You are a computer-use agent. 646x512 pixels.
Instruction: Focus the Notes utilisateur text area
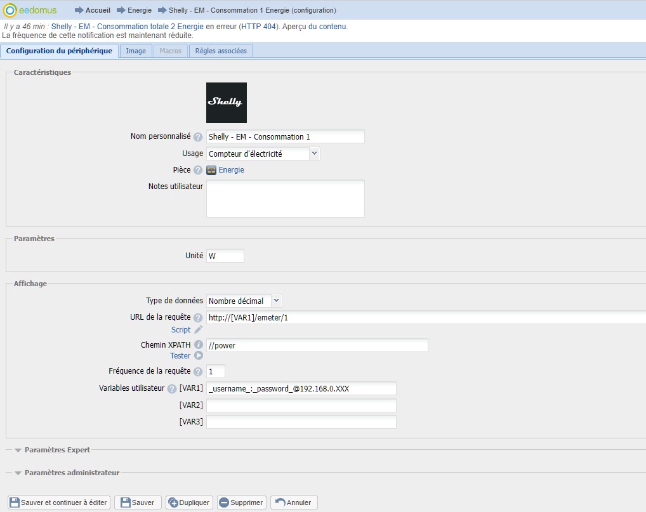[285, 199]
